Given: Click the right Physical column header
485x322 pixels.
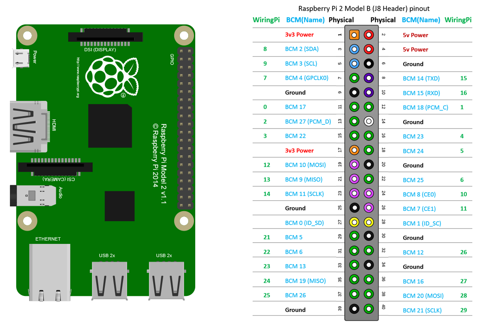Looking at the screenshot, I should coord(383,20).
